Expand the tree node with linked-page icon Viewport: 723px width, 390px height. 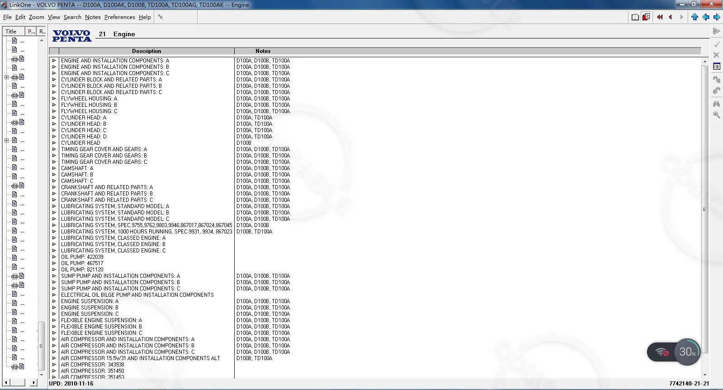coord(7,77)
